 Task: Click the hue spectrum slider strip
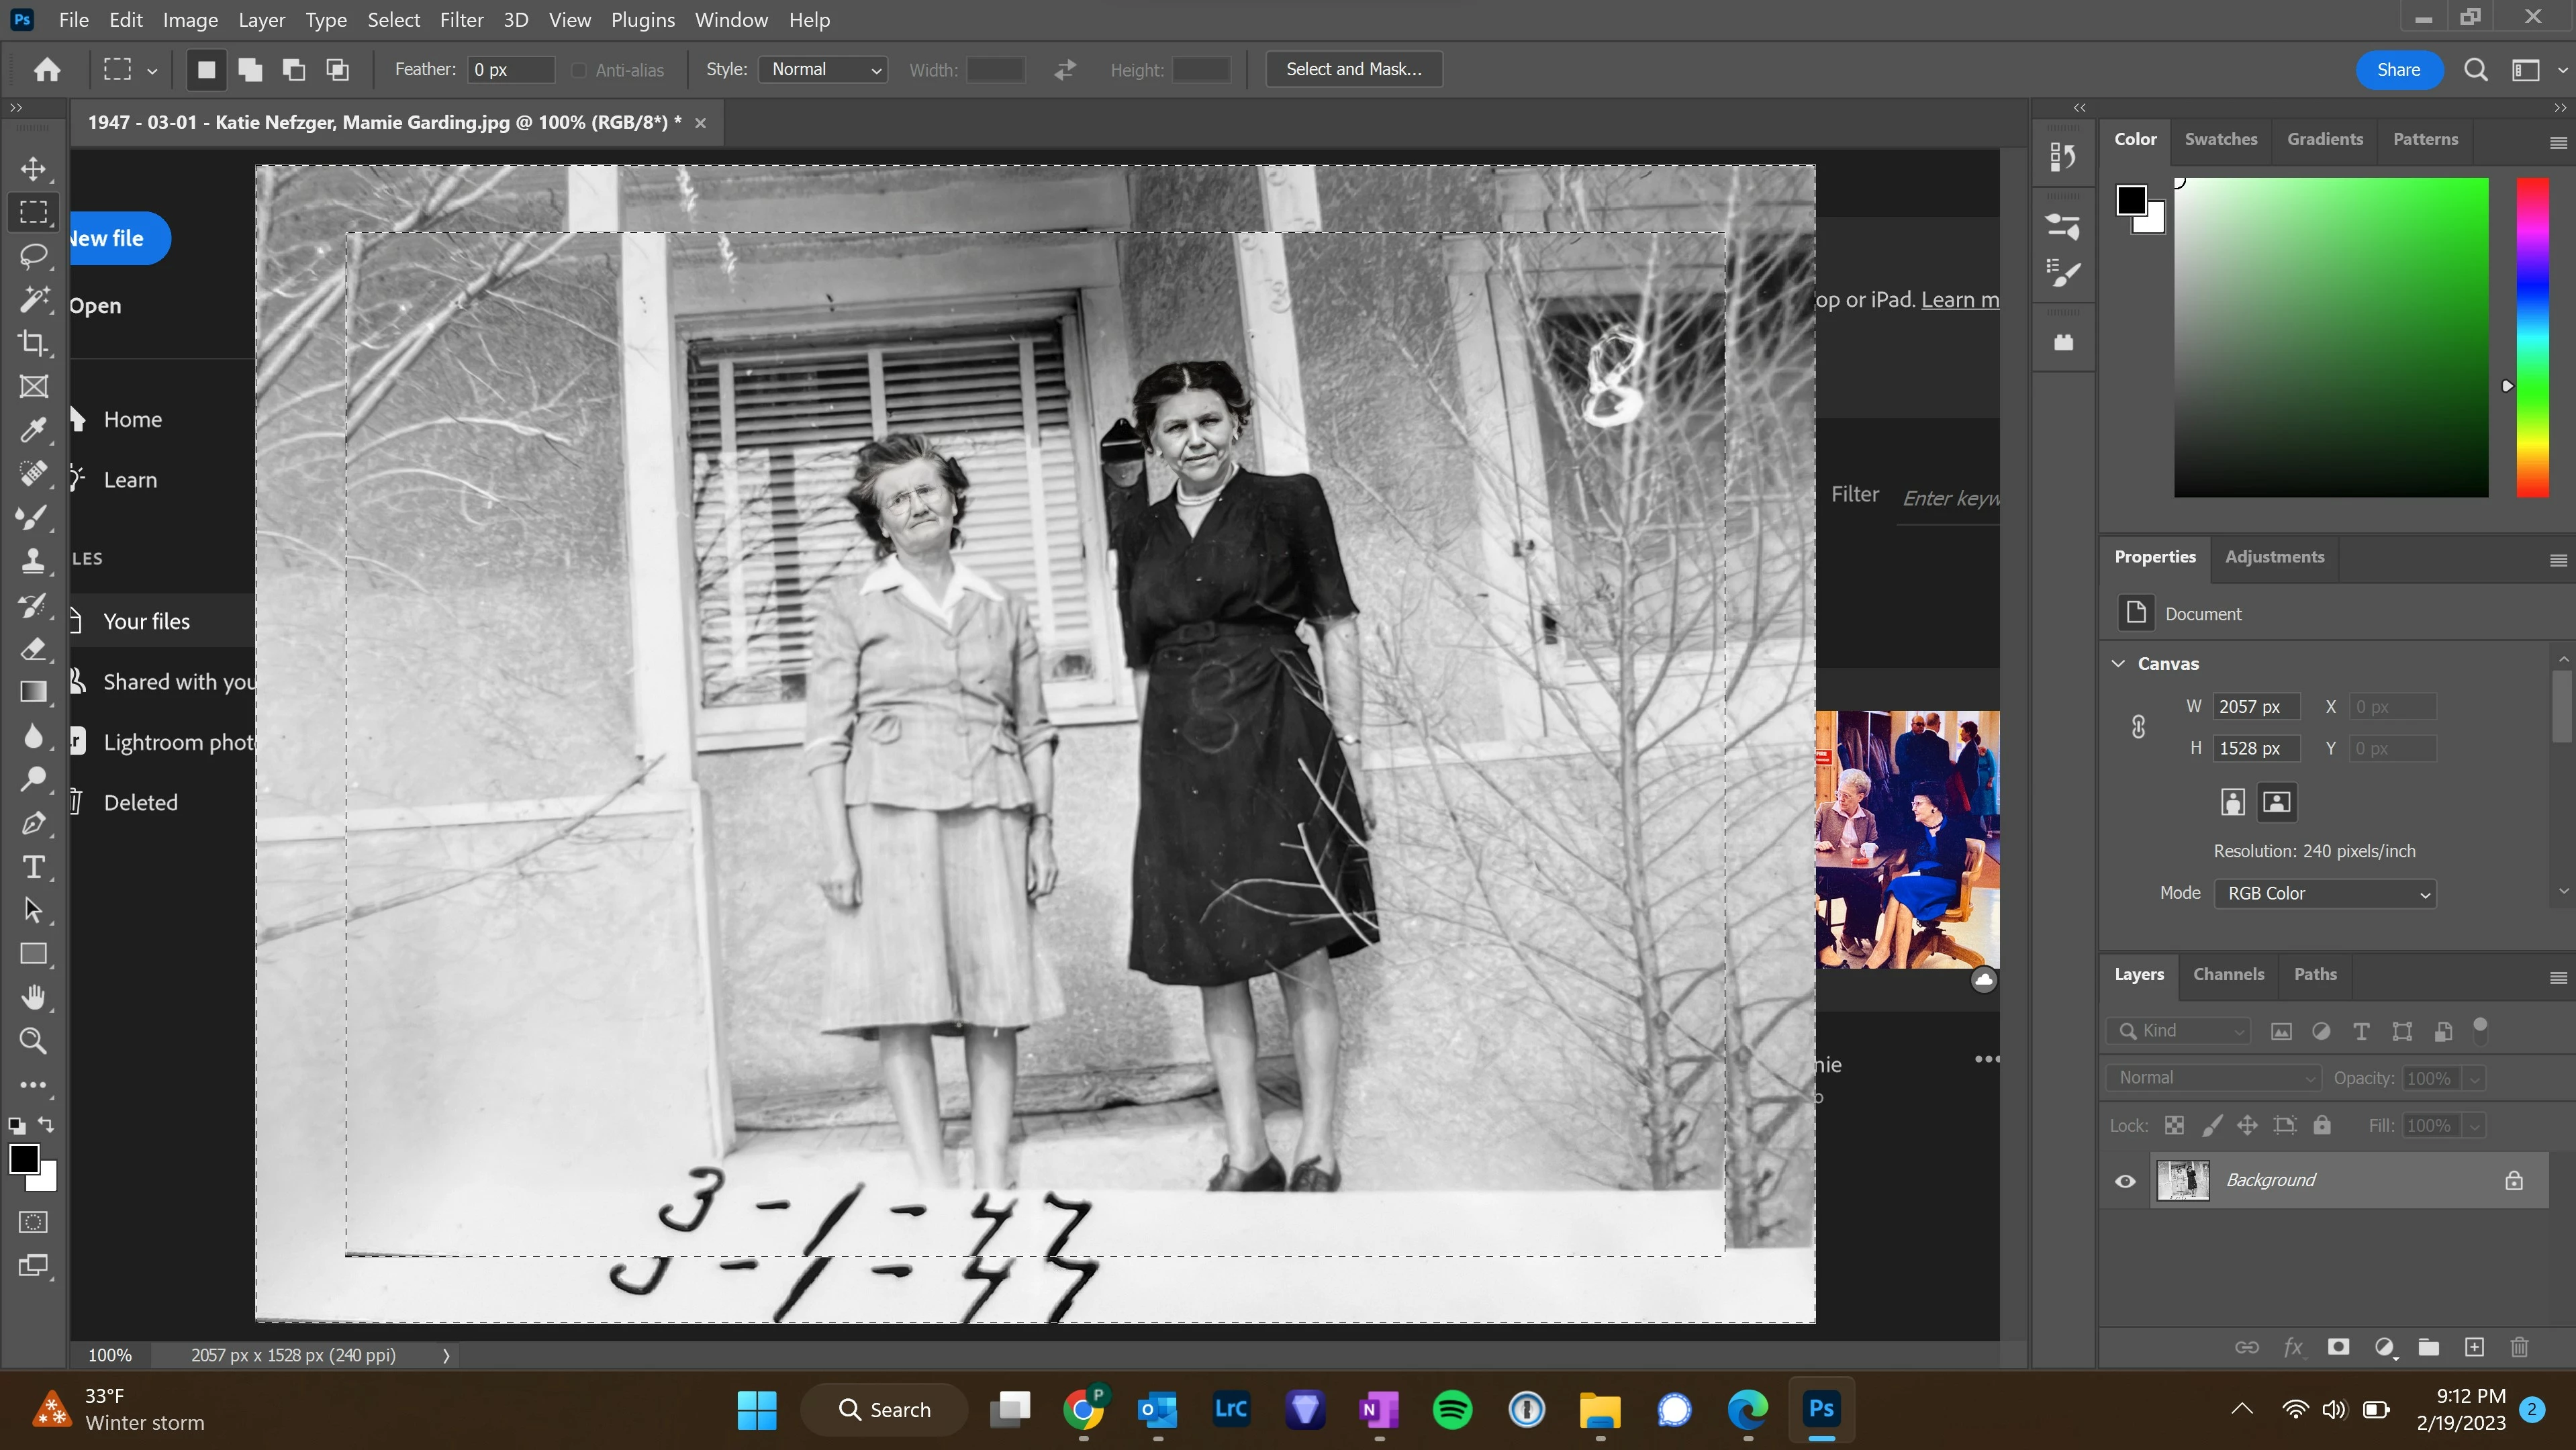(x=2532, y=337)
